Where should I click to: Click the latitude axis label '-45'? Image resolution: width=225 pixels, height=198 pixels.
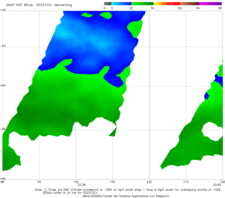(3, 46)
